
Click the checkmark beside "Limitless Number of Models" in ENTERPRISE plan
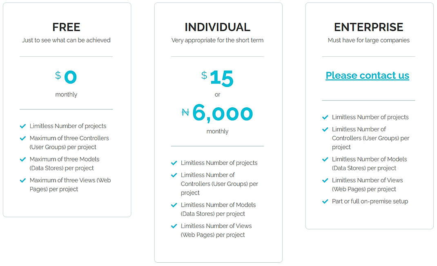coord(326,159)
